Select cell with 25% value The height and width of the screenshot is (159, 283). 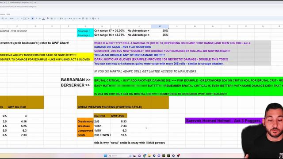160,35
